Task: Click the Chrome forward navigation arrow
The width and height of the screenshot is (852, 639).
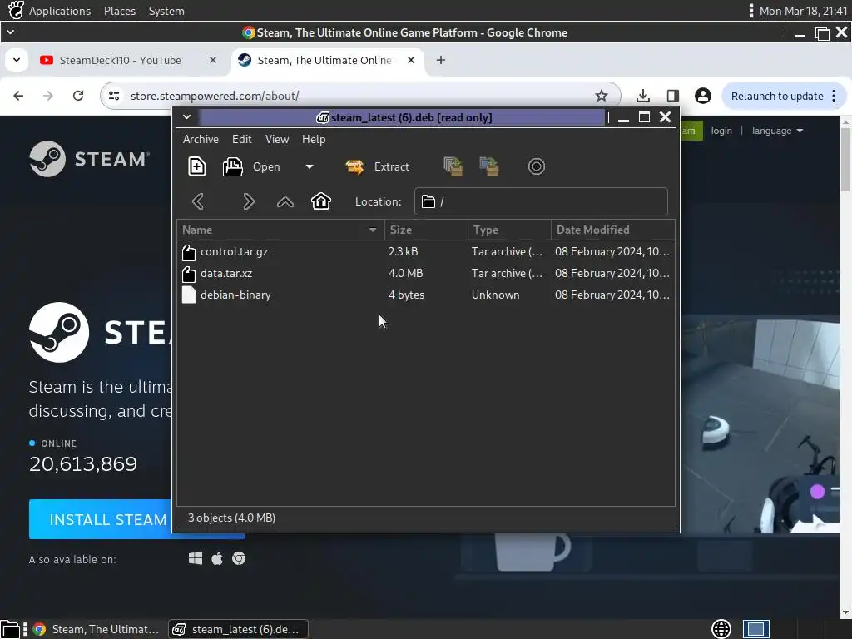Action: [x=48, y=96]
